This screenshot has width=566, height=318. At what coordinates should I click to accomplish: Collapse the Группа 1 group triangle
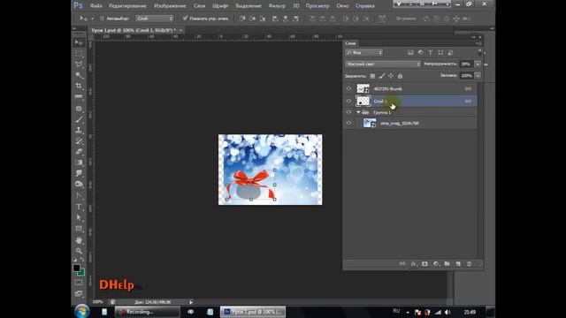pyautogui.click(x=358, y=112)
